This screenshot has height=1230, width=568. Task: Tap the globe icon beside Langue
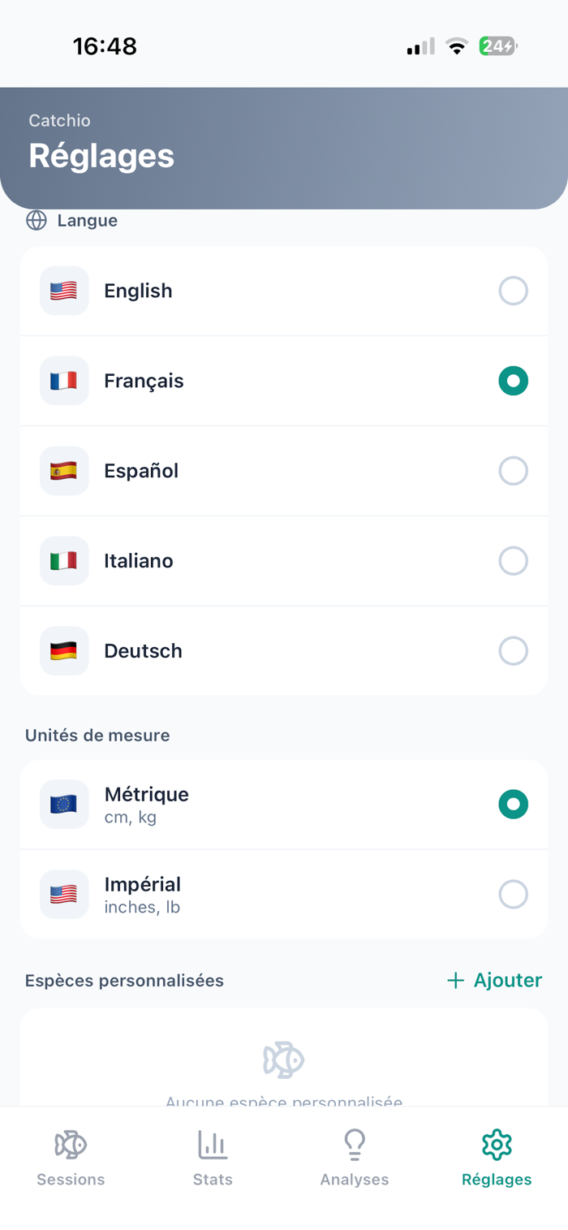[x=37, y=221]
